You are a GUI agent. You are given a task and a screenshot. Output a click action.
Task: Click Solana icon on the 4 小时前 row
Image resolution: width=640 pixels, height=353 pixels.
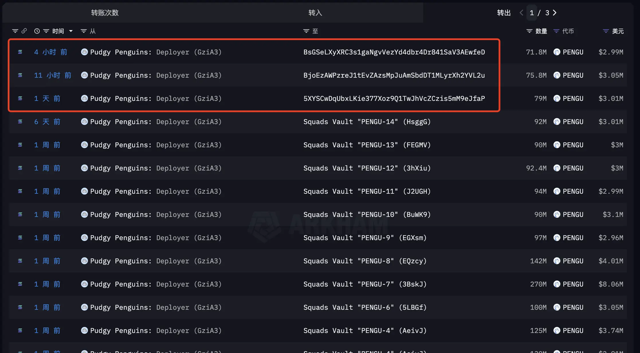point(20,52)
